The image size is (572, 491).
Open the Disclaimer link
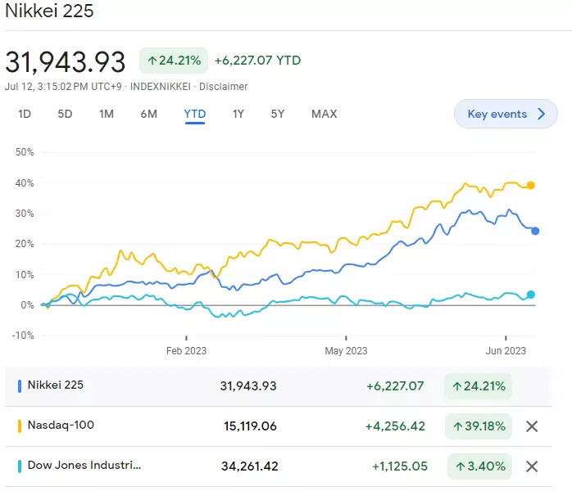[223, 87]
